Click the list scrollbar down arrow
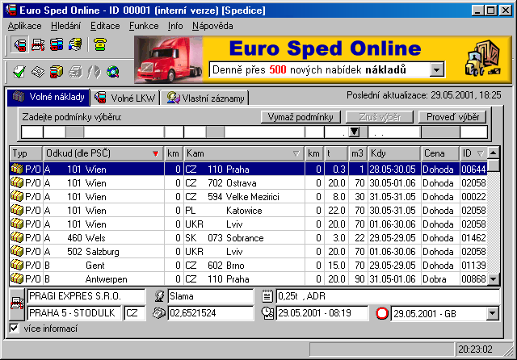This screenshot has width=517, height=360. pyautogui.click(x=494, y=279)
